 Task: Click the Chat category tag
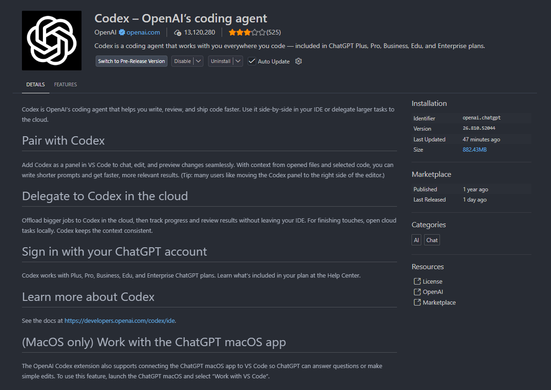pyautogui.click(x=432, y=240)
